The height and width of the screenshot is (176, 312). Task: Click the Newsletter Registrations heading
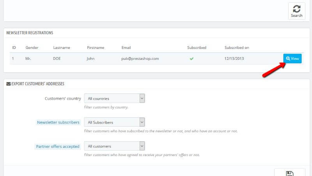point(30,33)
